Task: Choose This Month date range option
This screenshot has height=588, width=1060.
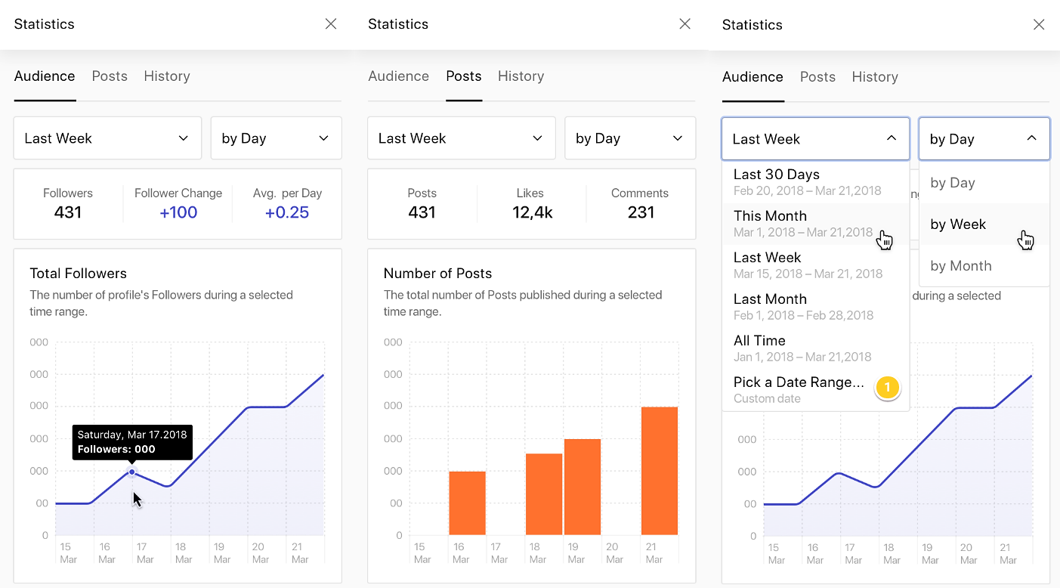Action: click(815, 224)
